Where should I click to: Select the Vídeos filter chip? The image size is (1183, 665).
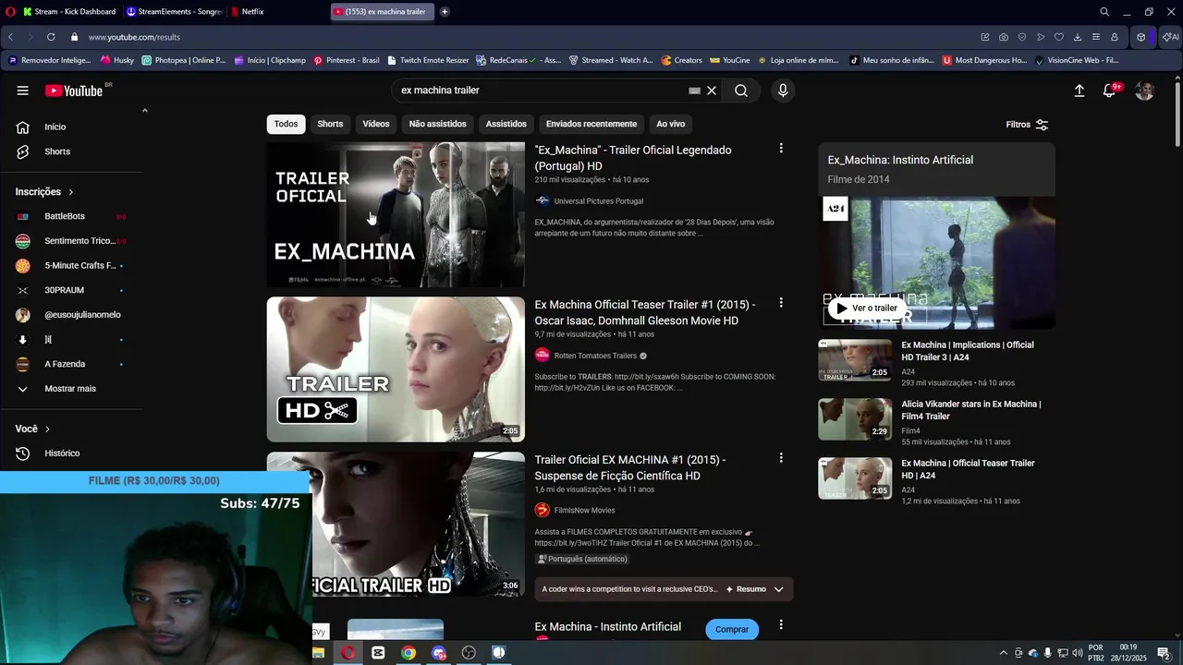(376, 124)
